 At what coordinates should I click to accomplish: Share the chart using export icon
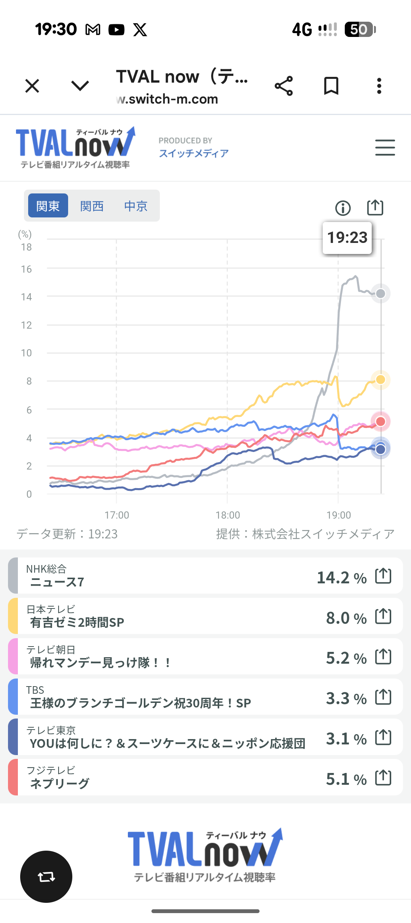click(x=375, y=208)
